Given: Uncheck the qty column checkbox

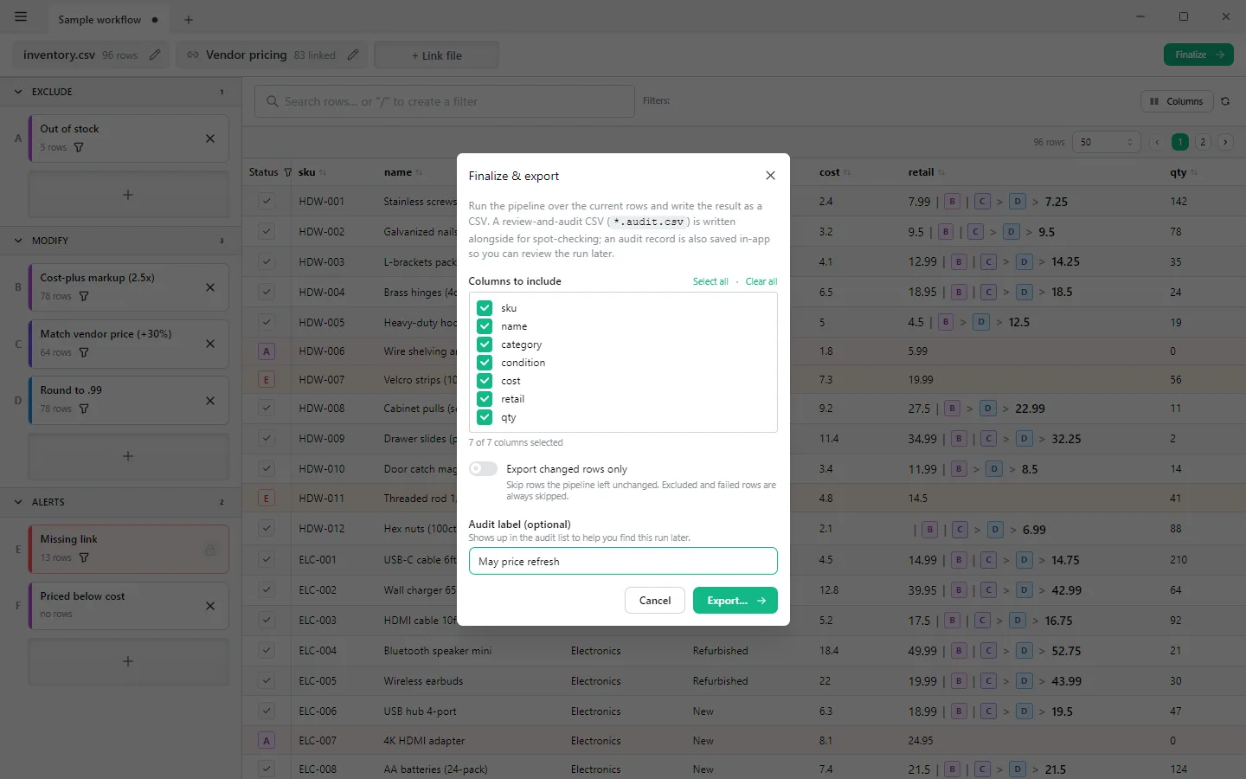Looking at the screenshot, I should [x=485, y=417].
